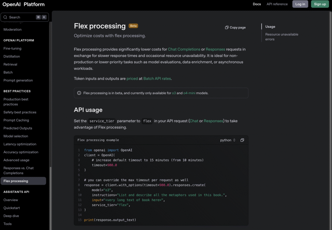Open Moderation in the sidebar
The image size is (332, 230).
click(x=13, y=29)
